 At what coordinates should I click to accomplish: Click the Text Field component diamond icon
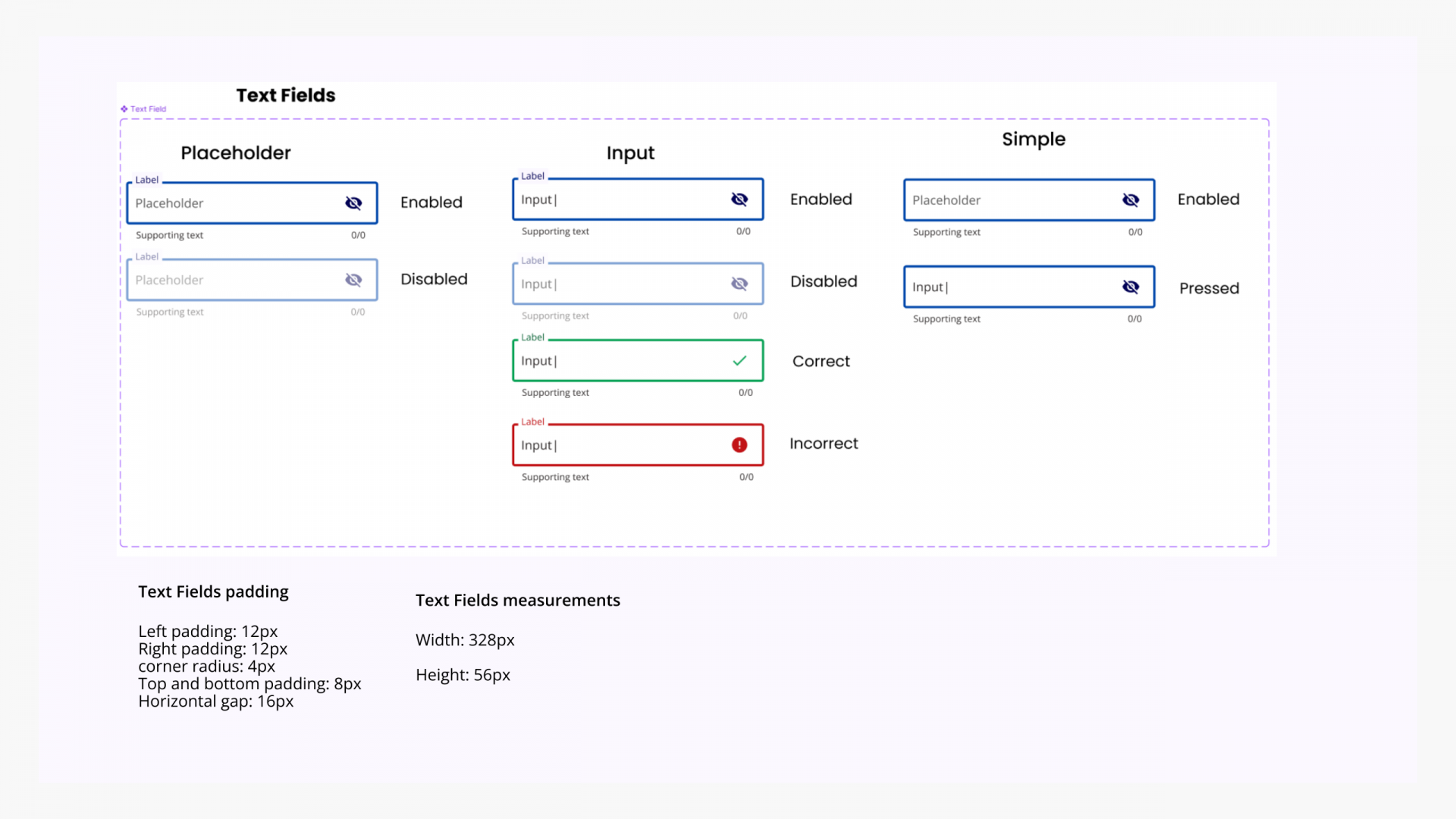[124, 109]
